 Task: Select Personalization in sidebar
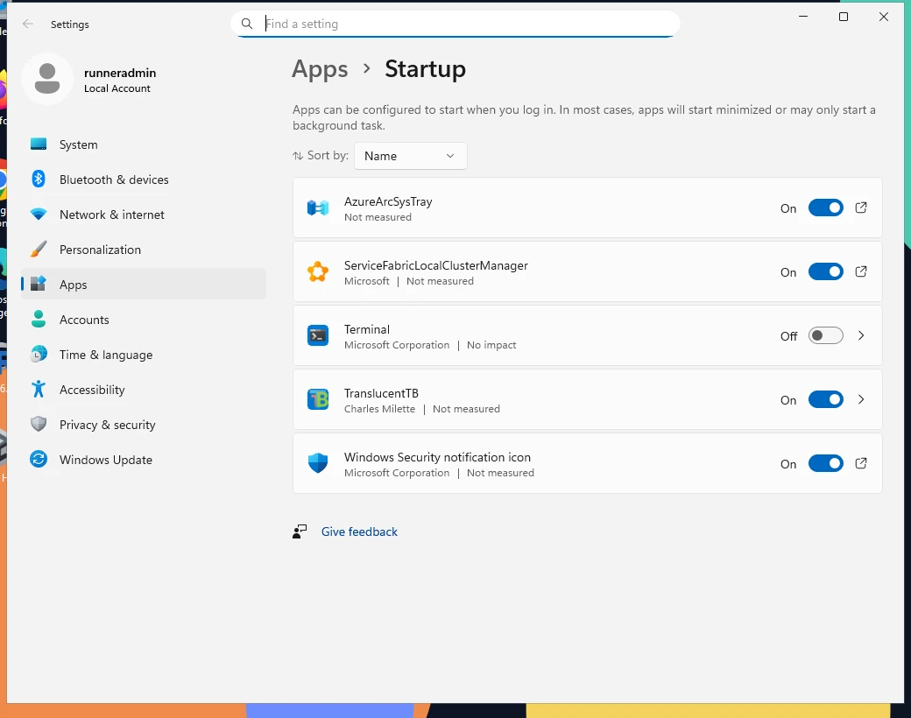(143, 250)
